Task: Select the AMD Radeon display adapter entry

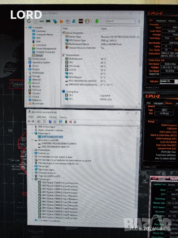Action: pos(50,137)
